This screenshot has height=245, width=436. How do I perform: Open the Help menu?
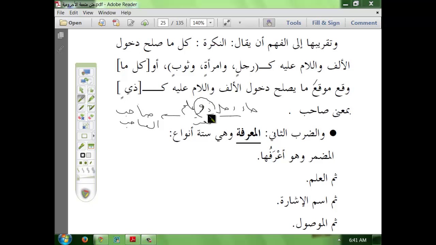[126, 13]
